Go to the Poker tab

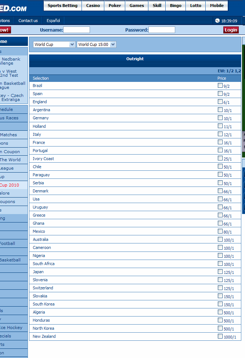[115, 6]
